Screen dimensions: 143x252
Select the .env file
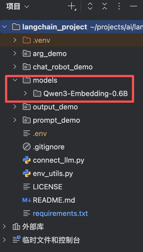[x=40, y=133]
